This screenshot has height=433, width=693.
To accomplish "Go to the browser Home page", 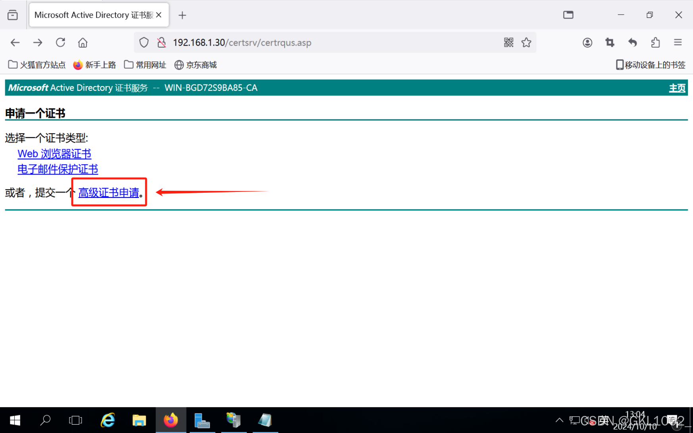I will coord(83,42).
